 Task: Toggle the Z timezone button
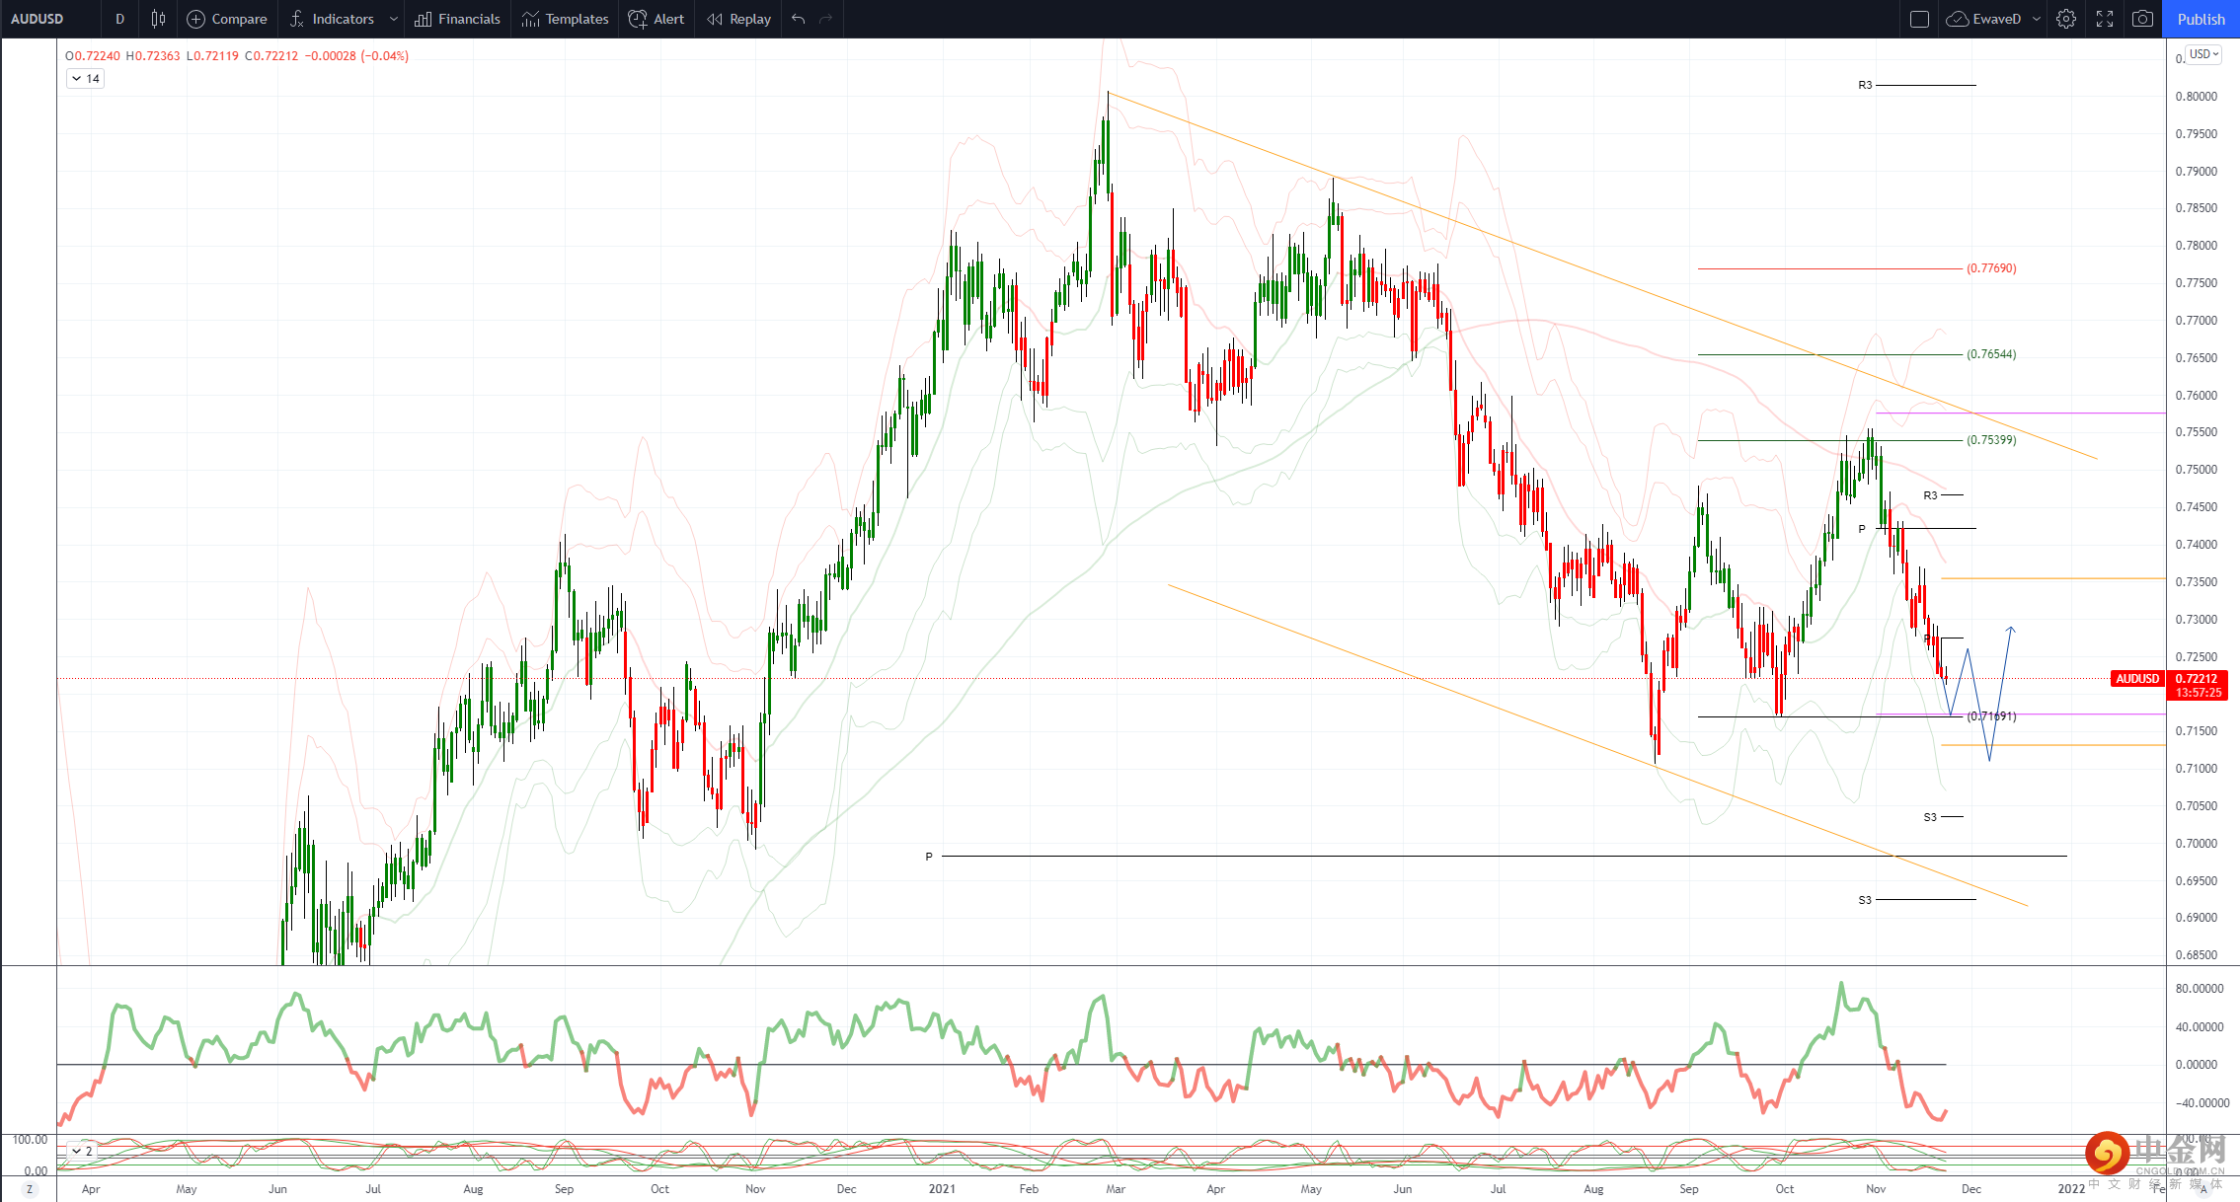[29, 1189]
